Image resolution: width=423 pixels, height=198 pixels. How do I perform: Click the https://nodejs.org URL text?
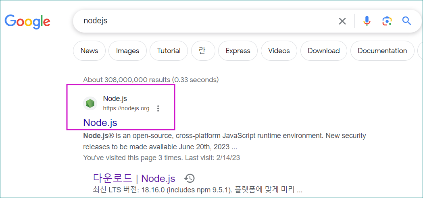click(x=126, y=109)
